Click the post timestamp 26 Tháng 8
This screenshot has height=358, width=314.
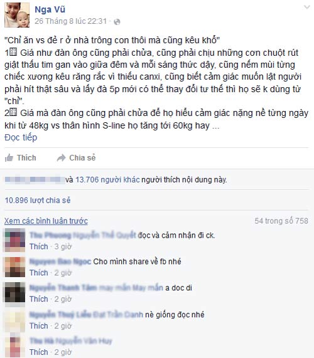pyautogui.click(x=70, y=21)
